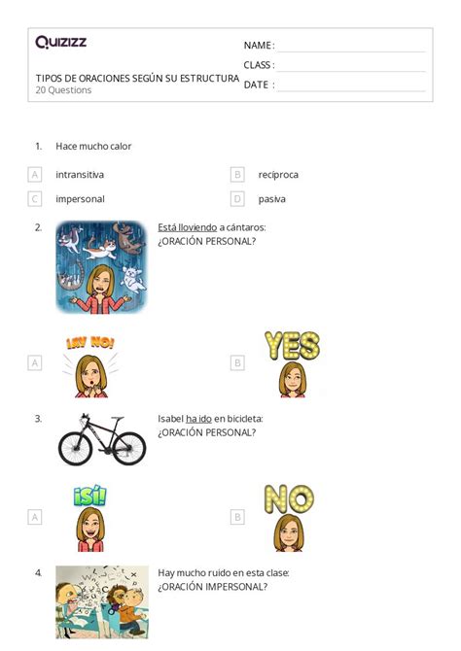Choose the 'YES' avatar answer image

point(293,363)
